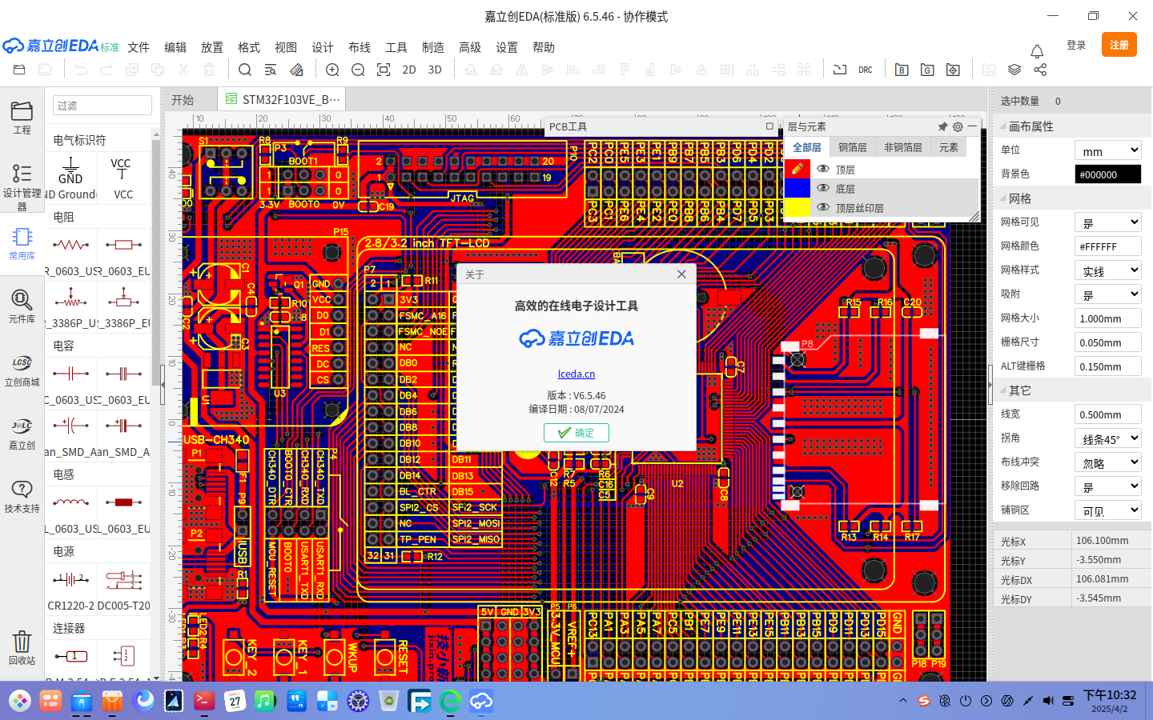1153x720 pixels.
Task: Open notifications bell icon
Action: pos(1037,51)
